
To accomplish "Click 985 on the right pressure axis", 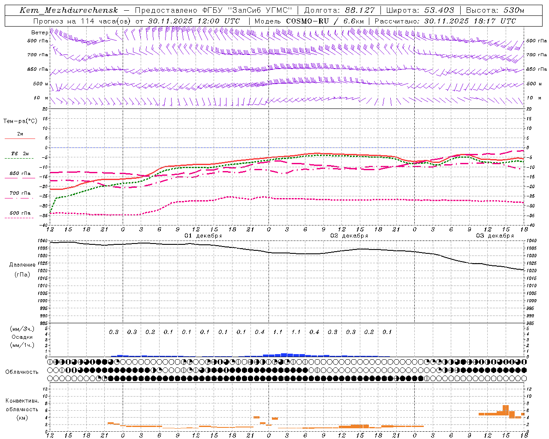I will [x=531, y=323].
